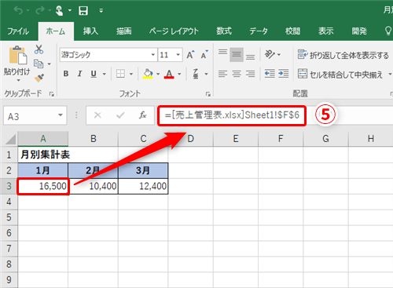Toggle Bold formatting

point(66,74)
